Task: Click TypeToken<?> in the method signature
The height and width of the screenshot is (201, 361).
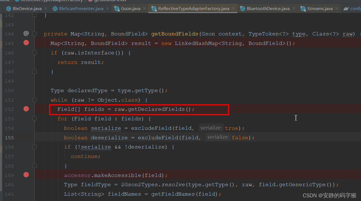Action: [269, 34]
